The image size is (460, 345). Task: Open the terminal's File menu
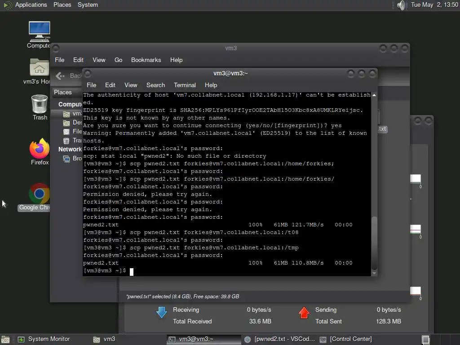click(91, 85)
